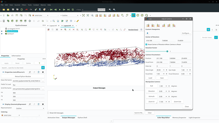Look down +Z in Adjust Camera dialog
Viewport: 219px width, 123px height.
[169, 25]
